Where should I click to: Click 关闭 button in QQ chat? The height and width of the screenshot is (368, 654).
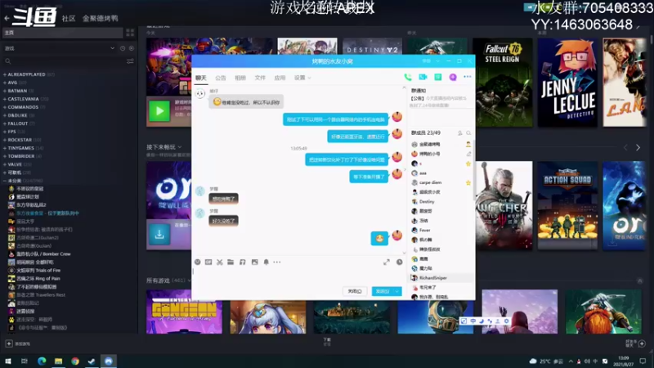355,291
